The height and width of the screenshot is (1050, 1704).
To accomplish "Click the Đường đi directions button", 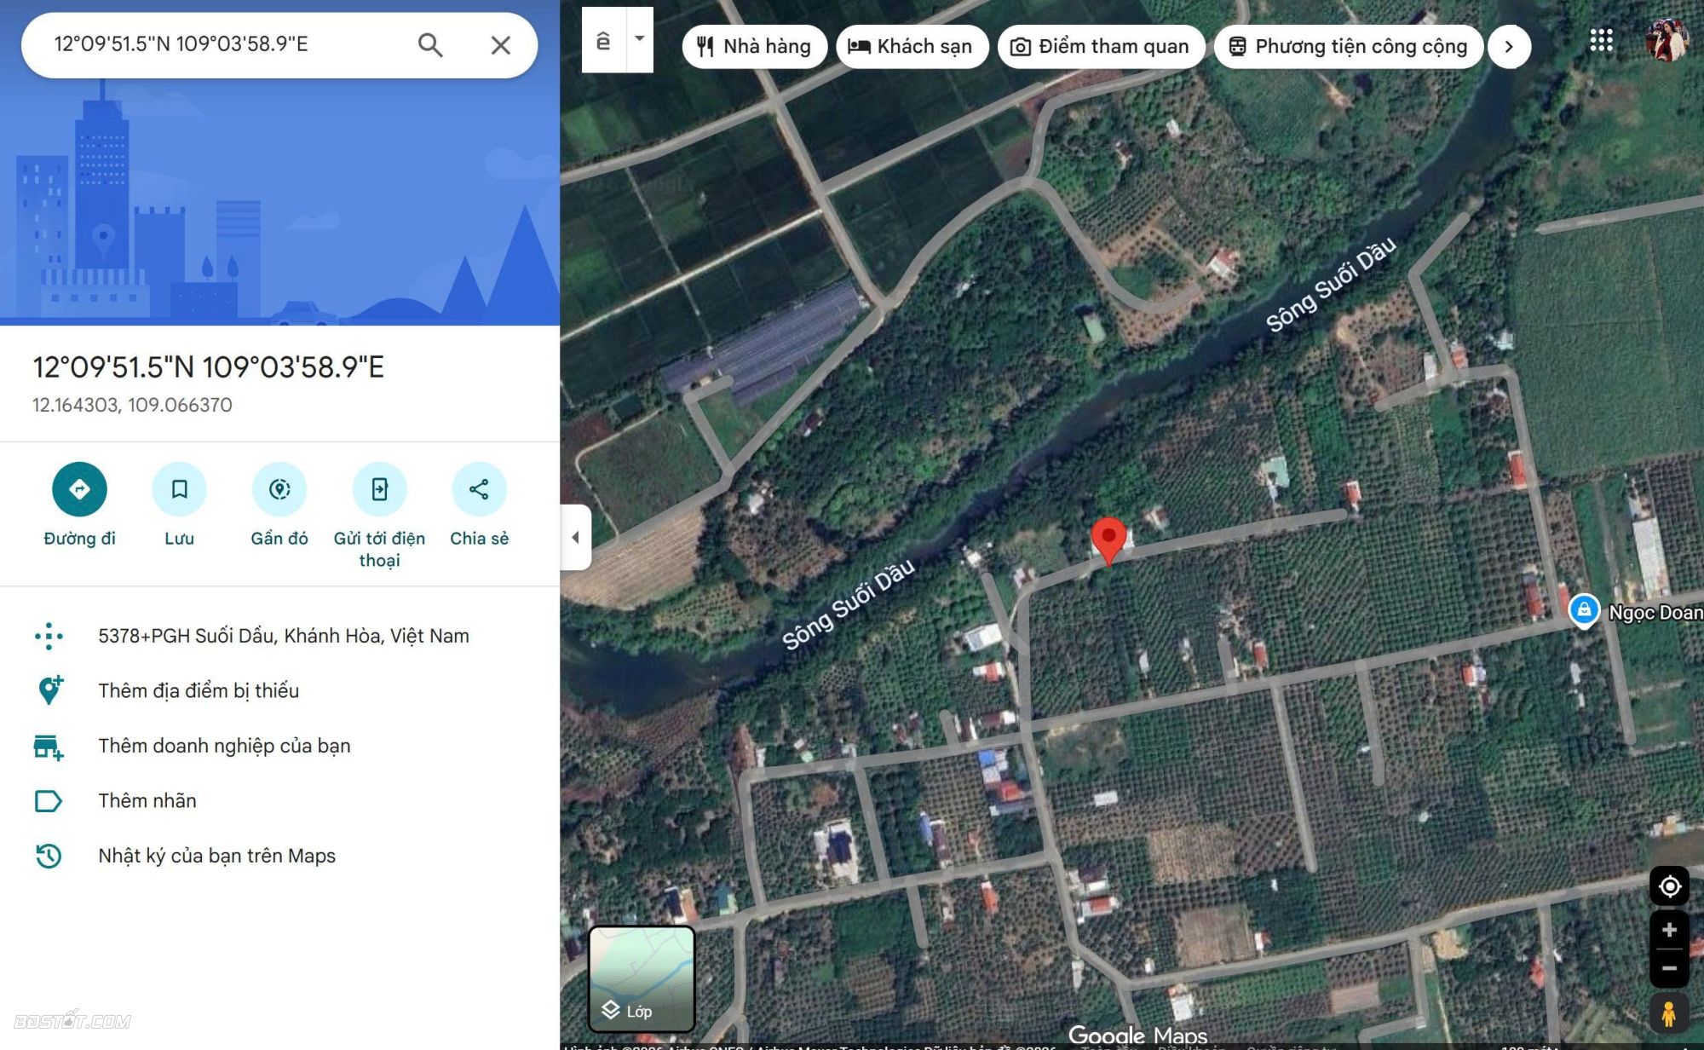I will tap(79, 489).
